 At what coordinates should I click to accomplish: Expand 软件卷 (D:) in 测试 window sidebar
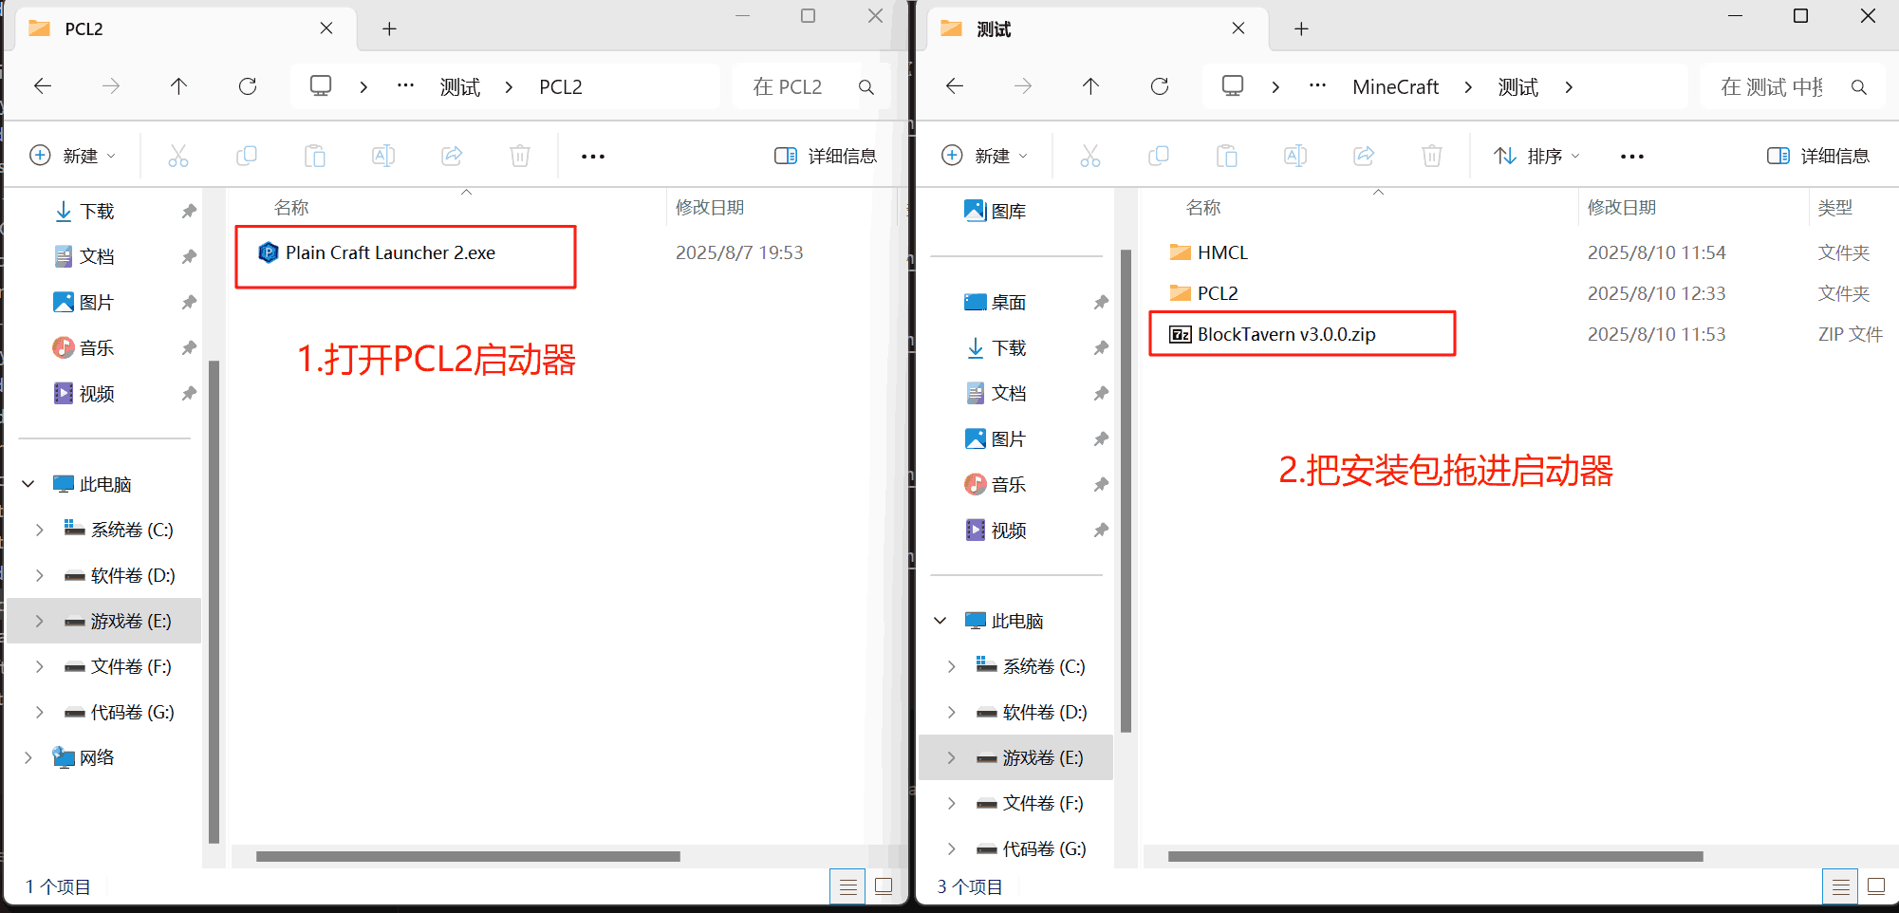[x=951, y=712]
